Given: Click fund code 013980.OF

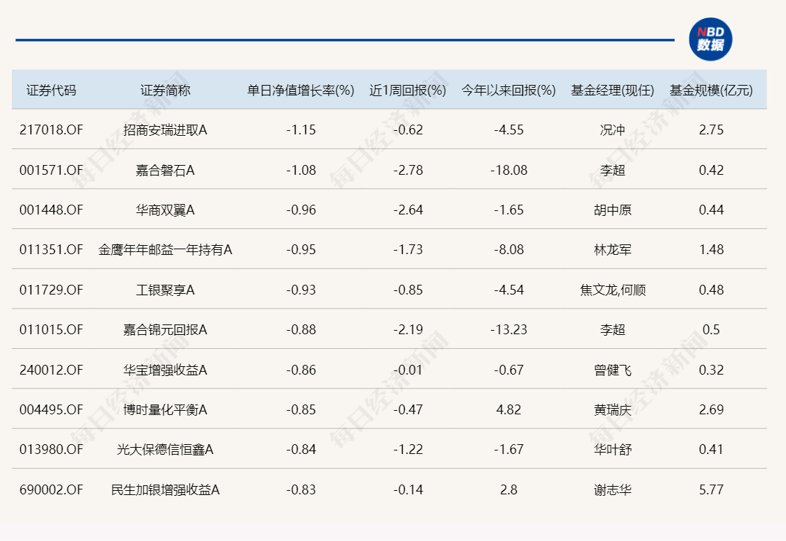Looking at the screenshot, I should click(51, 449).
